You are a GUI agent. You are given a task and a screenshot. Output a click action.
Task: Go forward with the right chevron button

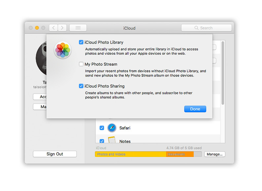62,28
